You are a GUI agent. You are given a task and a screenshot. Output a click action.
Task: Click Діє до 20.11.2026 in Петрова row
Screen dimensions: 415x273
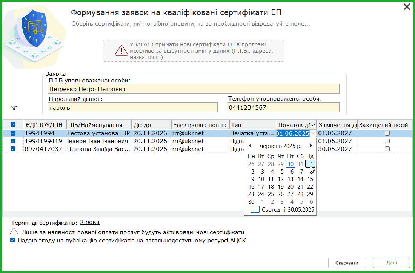click(x=151, y=149)
